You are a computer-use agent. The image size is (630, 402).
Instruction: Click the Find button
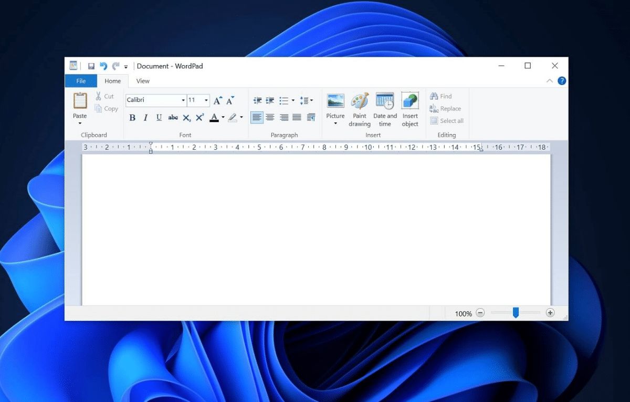[x=441, y=96]
